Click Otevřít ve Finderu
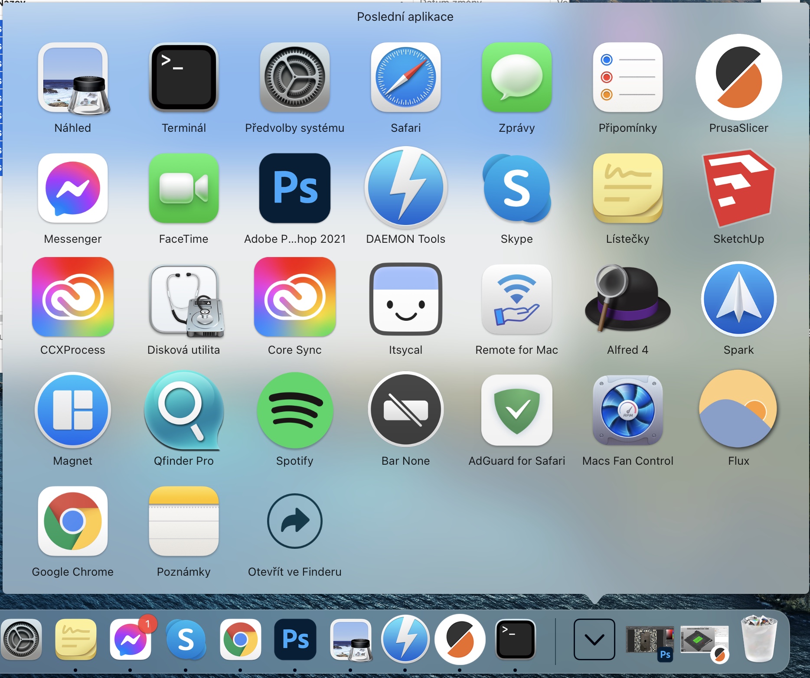The width and height of the screenshot is (810, 678). (x=295, y=521)
